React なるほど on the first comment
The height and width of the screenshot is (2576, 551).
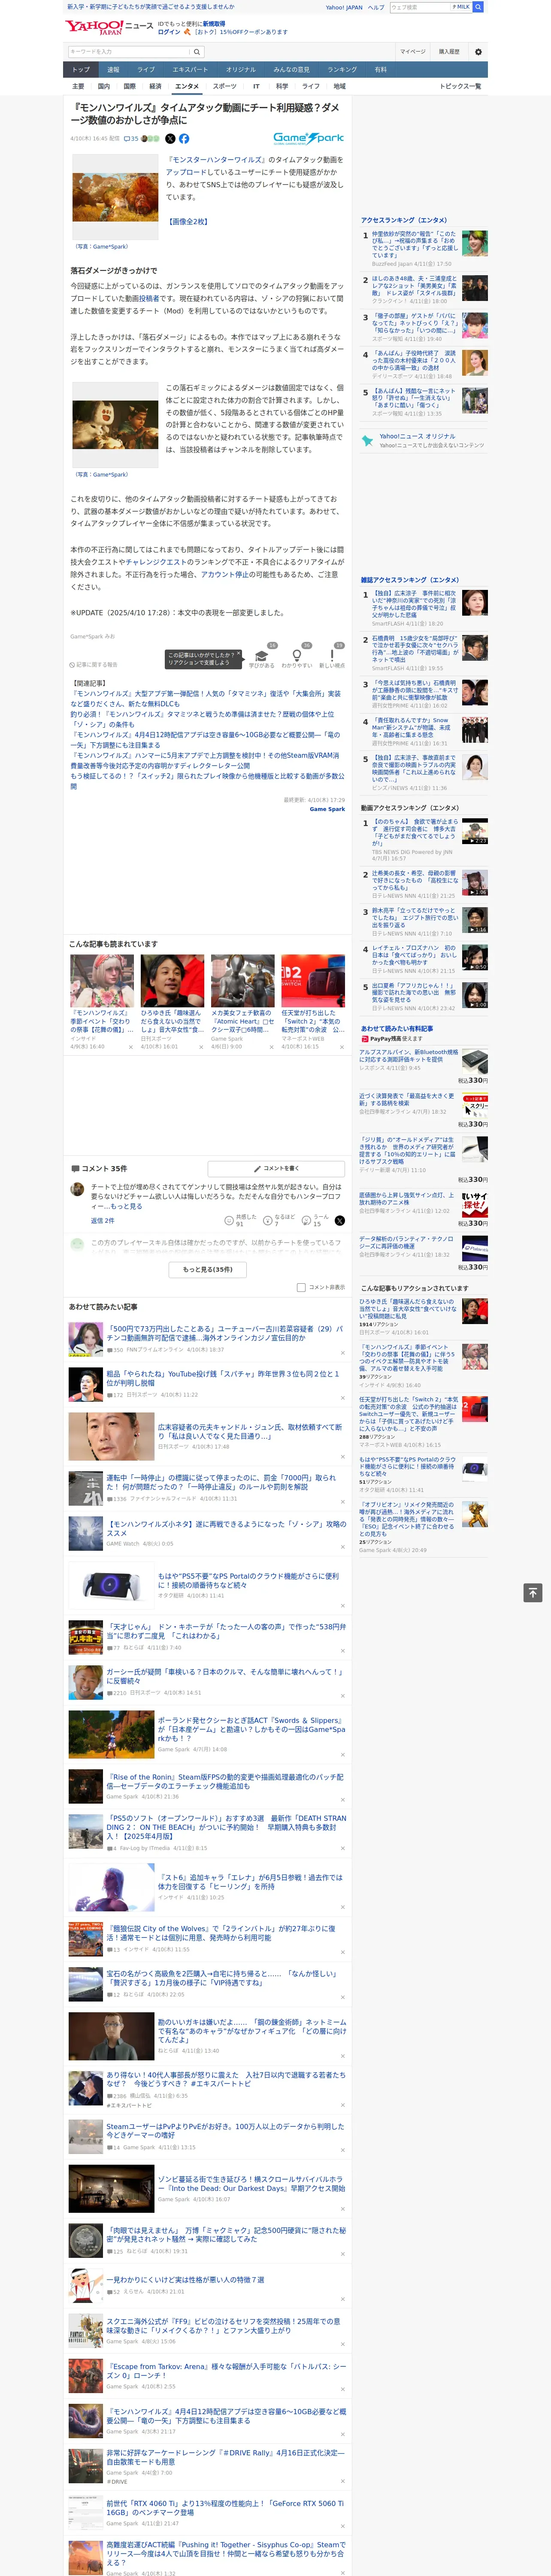pyautogui.click(x=279, y=1221)
